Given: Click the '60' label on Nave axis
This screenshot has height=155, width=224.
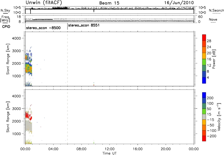Looking at the screenshot, I should 200,17.
